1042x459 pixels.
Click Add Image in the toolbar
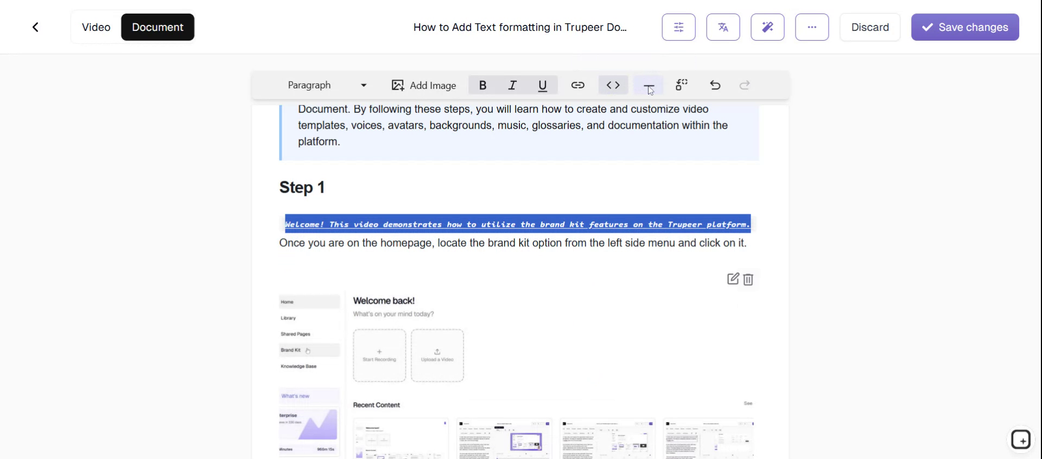click(424, 85)
